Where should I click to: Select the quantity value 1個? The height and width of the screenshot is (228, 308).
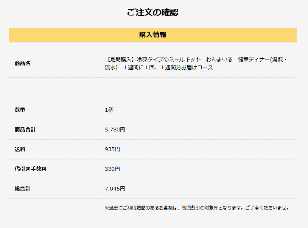point(109,110)
